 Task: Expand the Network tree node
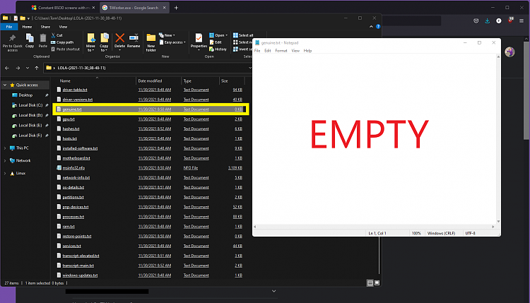5,160
